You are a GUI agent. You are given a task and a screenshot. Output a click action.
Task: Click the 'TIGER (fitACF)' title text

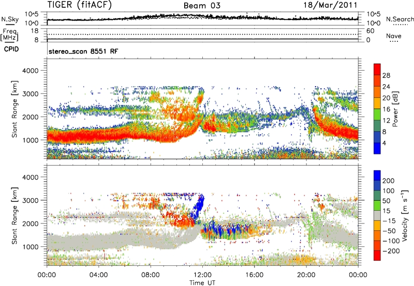point(80,5)
